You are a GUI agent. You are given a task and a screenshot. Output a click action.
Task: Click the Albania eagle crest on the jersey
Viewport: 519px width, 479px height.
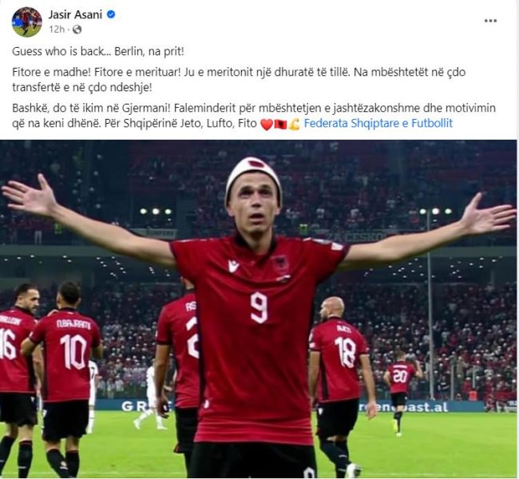tap(280, 265)
